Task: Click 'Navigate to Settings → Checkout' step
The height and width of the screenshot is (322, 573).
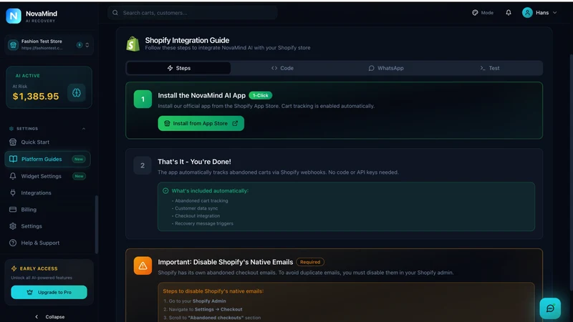Action: click(203, 309)
